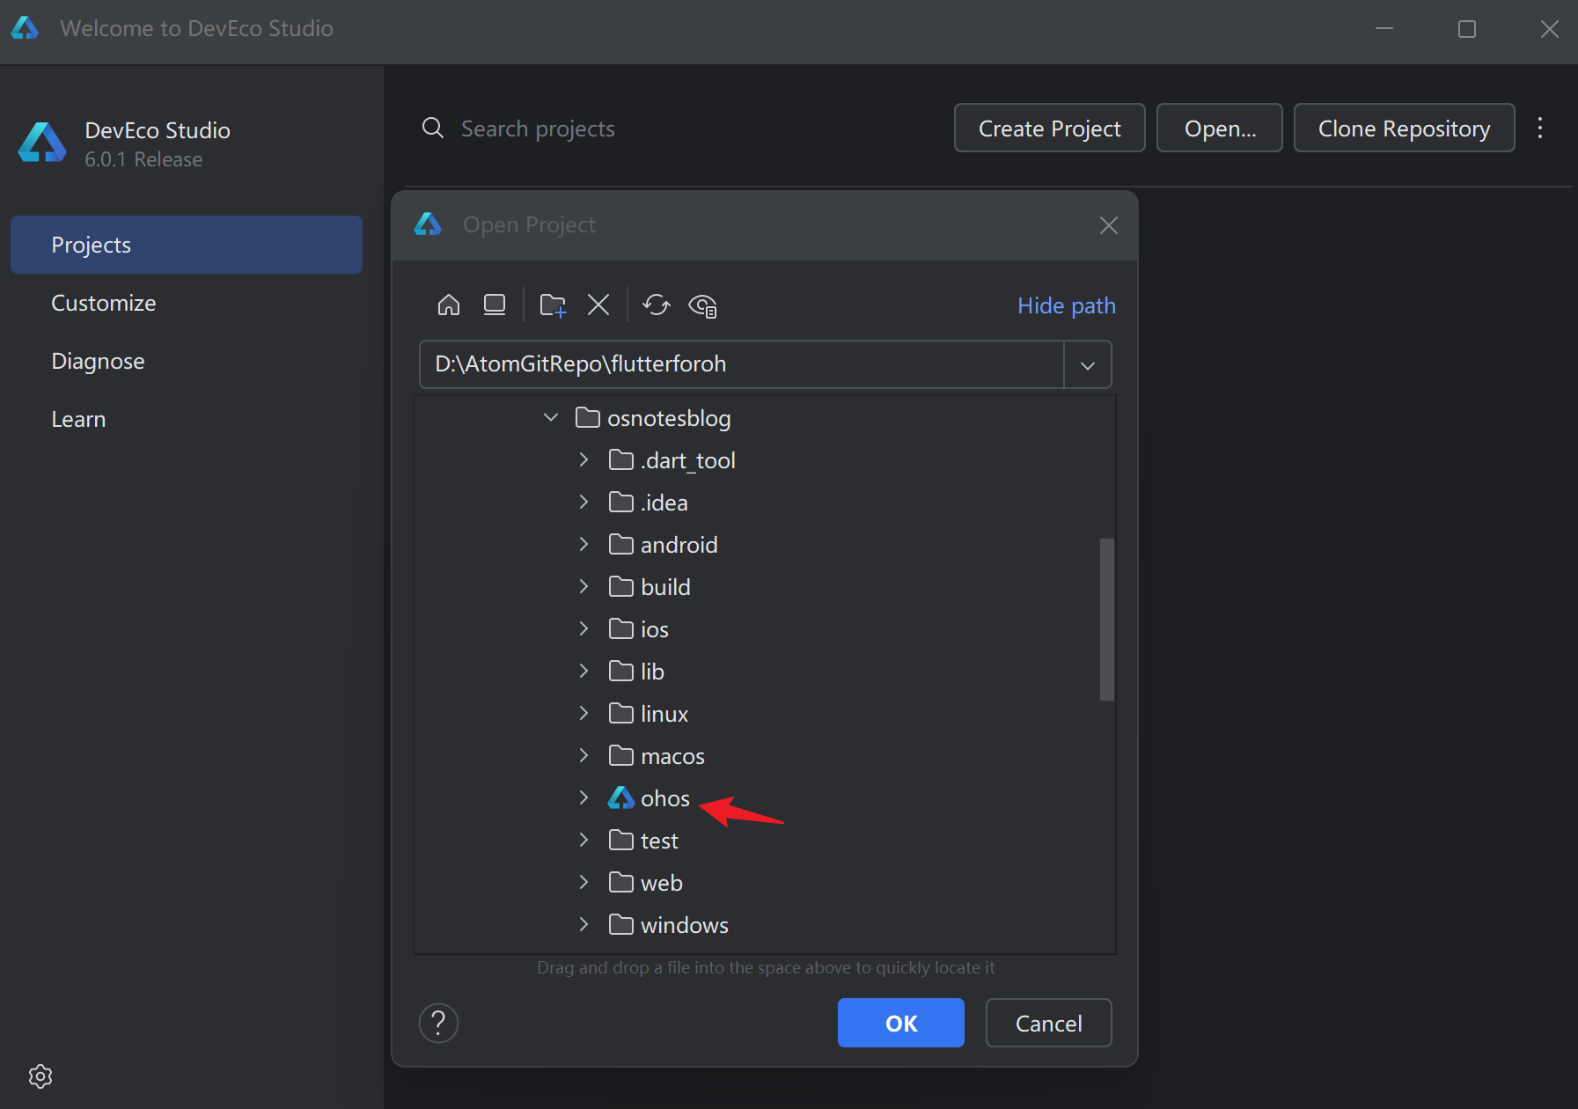Screen dimensions: 1578x1109
Task: Select the osnotesblog folder
Action: [x=765, y=418]
